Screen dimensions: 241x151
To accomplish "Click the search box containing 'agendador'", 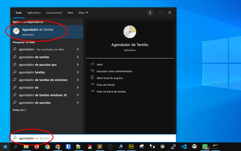I will [x=93, y=138].
